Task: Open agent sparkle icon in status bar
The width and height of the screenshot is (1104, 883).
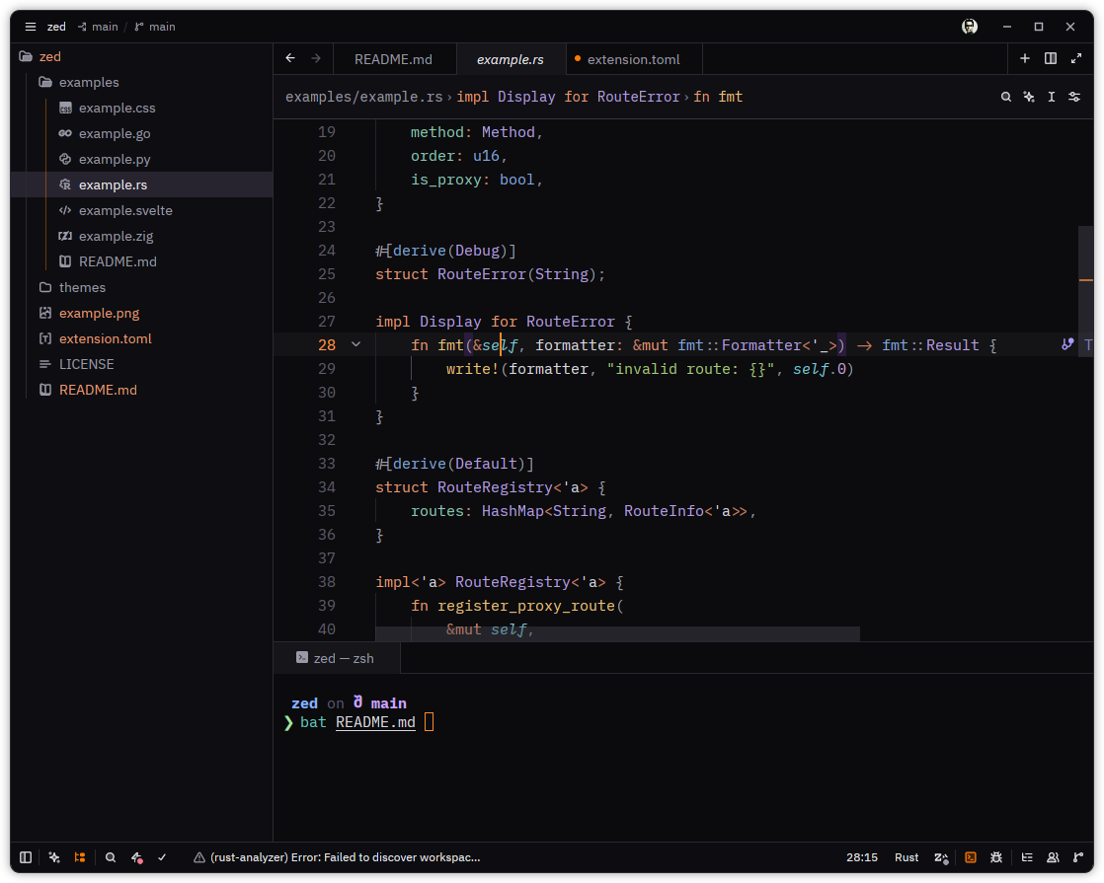Action: coord(54,857)
